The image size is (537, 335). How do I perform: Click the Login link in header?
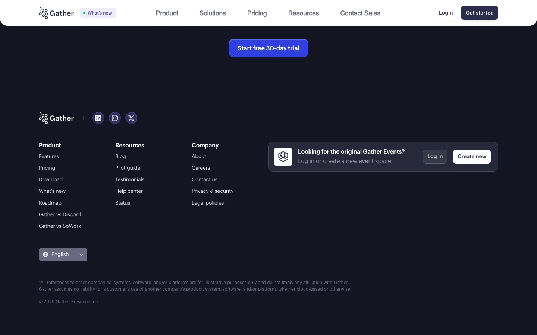tap(446, 13)
